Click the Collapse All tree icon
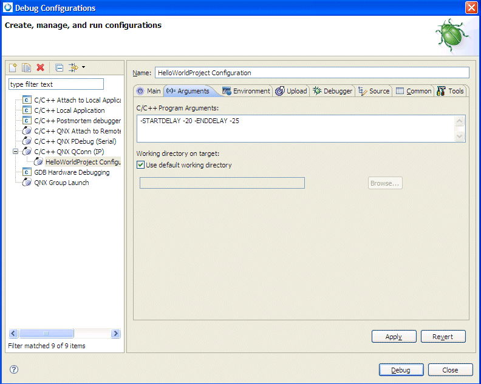Viewport: 481px width, 384px height. 59,68
